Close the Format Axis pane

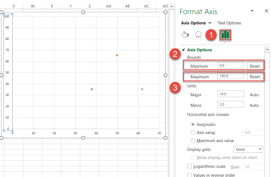point(266,11)
